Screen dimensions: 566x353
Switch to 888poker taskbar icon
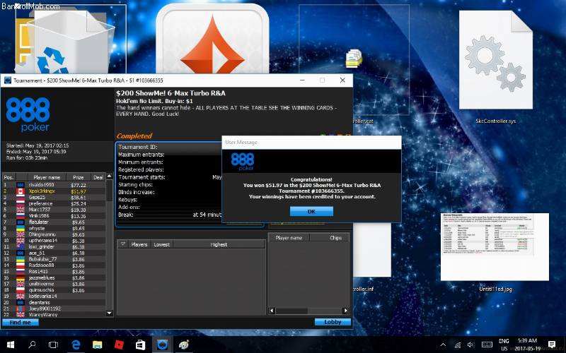[163, 345]
